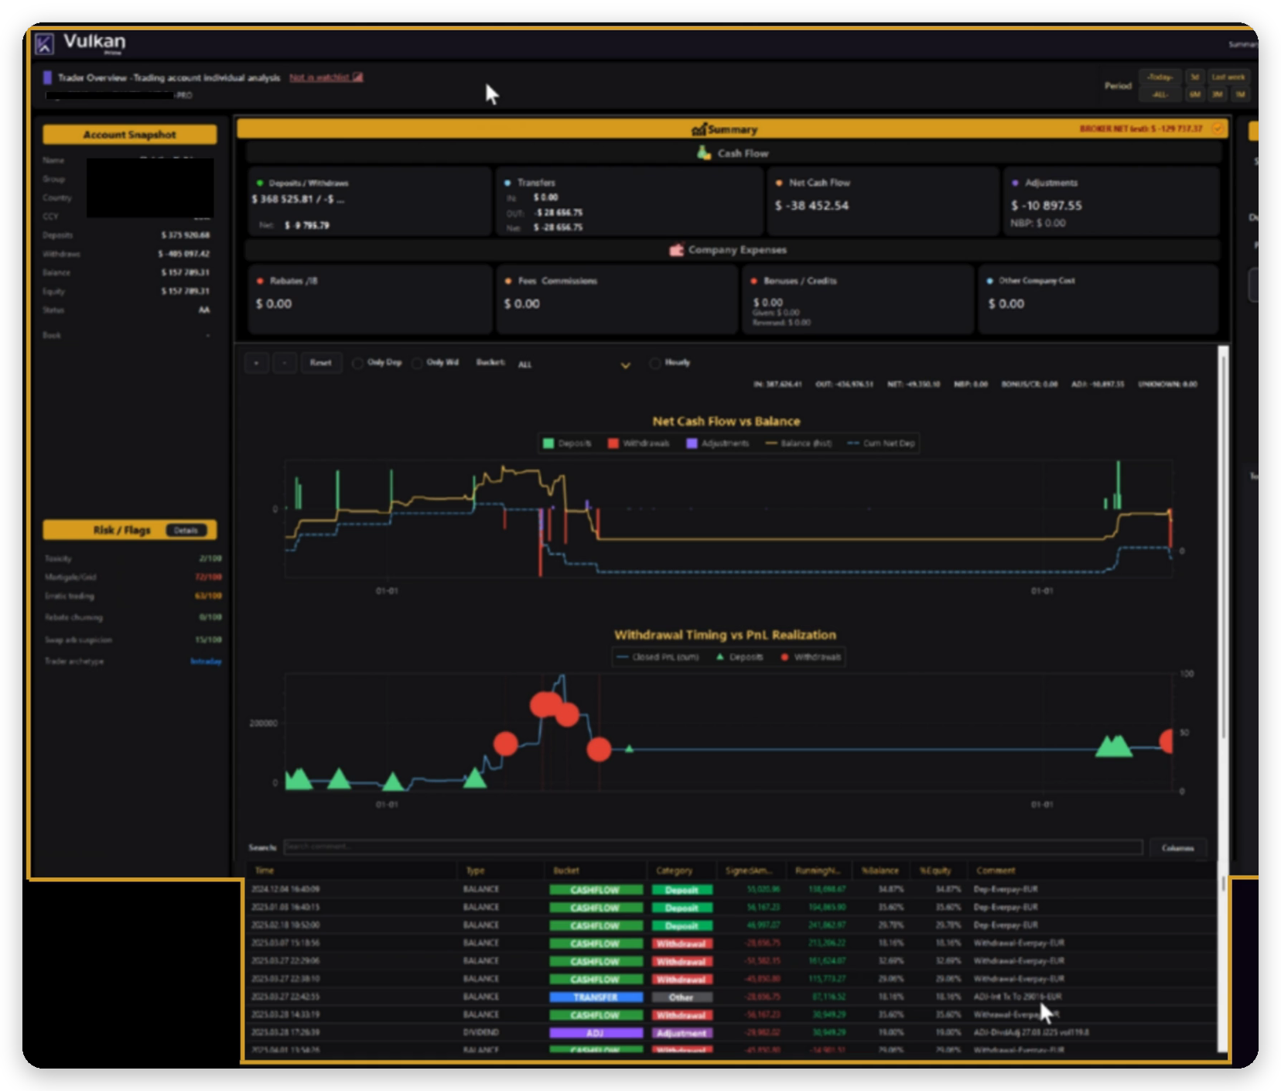This screenshot has width=1281, height=1091.
Task: Click the chart zoom-in plus button
Action: click(257, 363)
